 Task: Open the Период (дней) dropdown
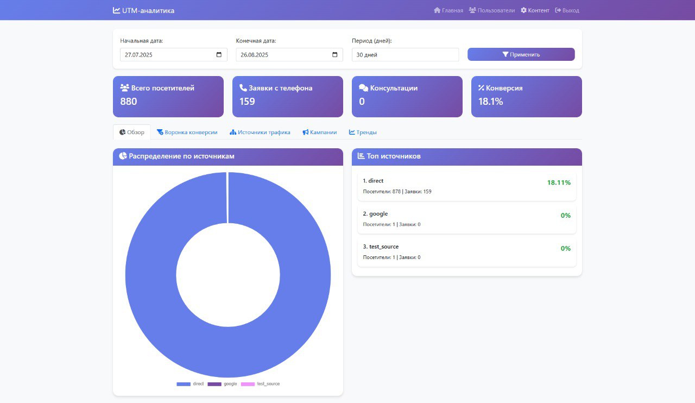[x=406, y=55]
